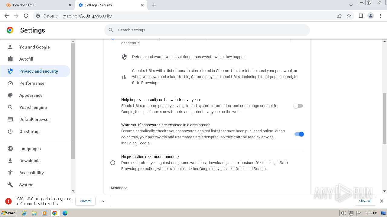387x217 pixels.
Task: Click the globe icon beside Languages
Action: pos(10,149)
